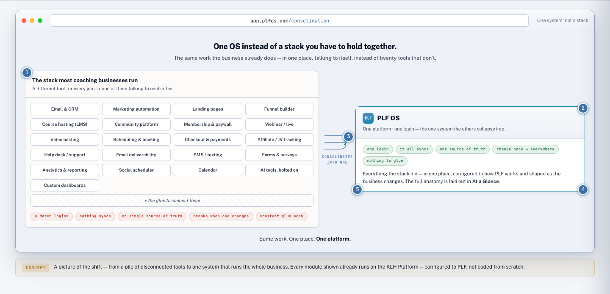Select the Email & CRM tool chip
The height and width of the screenshot is (294, 610).
pos(65,109)
